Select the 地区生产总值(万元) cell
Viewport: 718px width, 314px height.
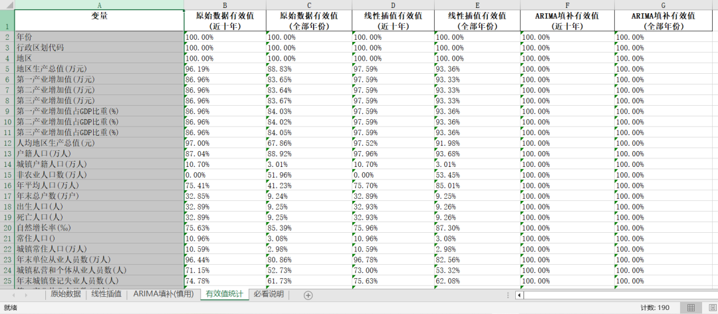pos(99,69)
